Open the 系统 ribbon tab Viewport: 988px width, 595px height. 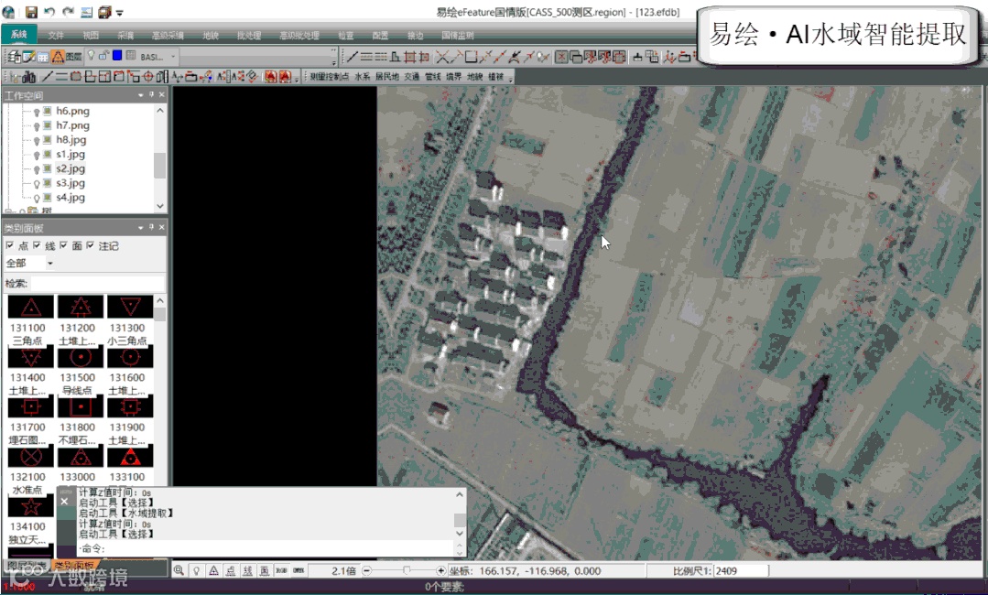19,35
